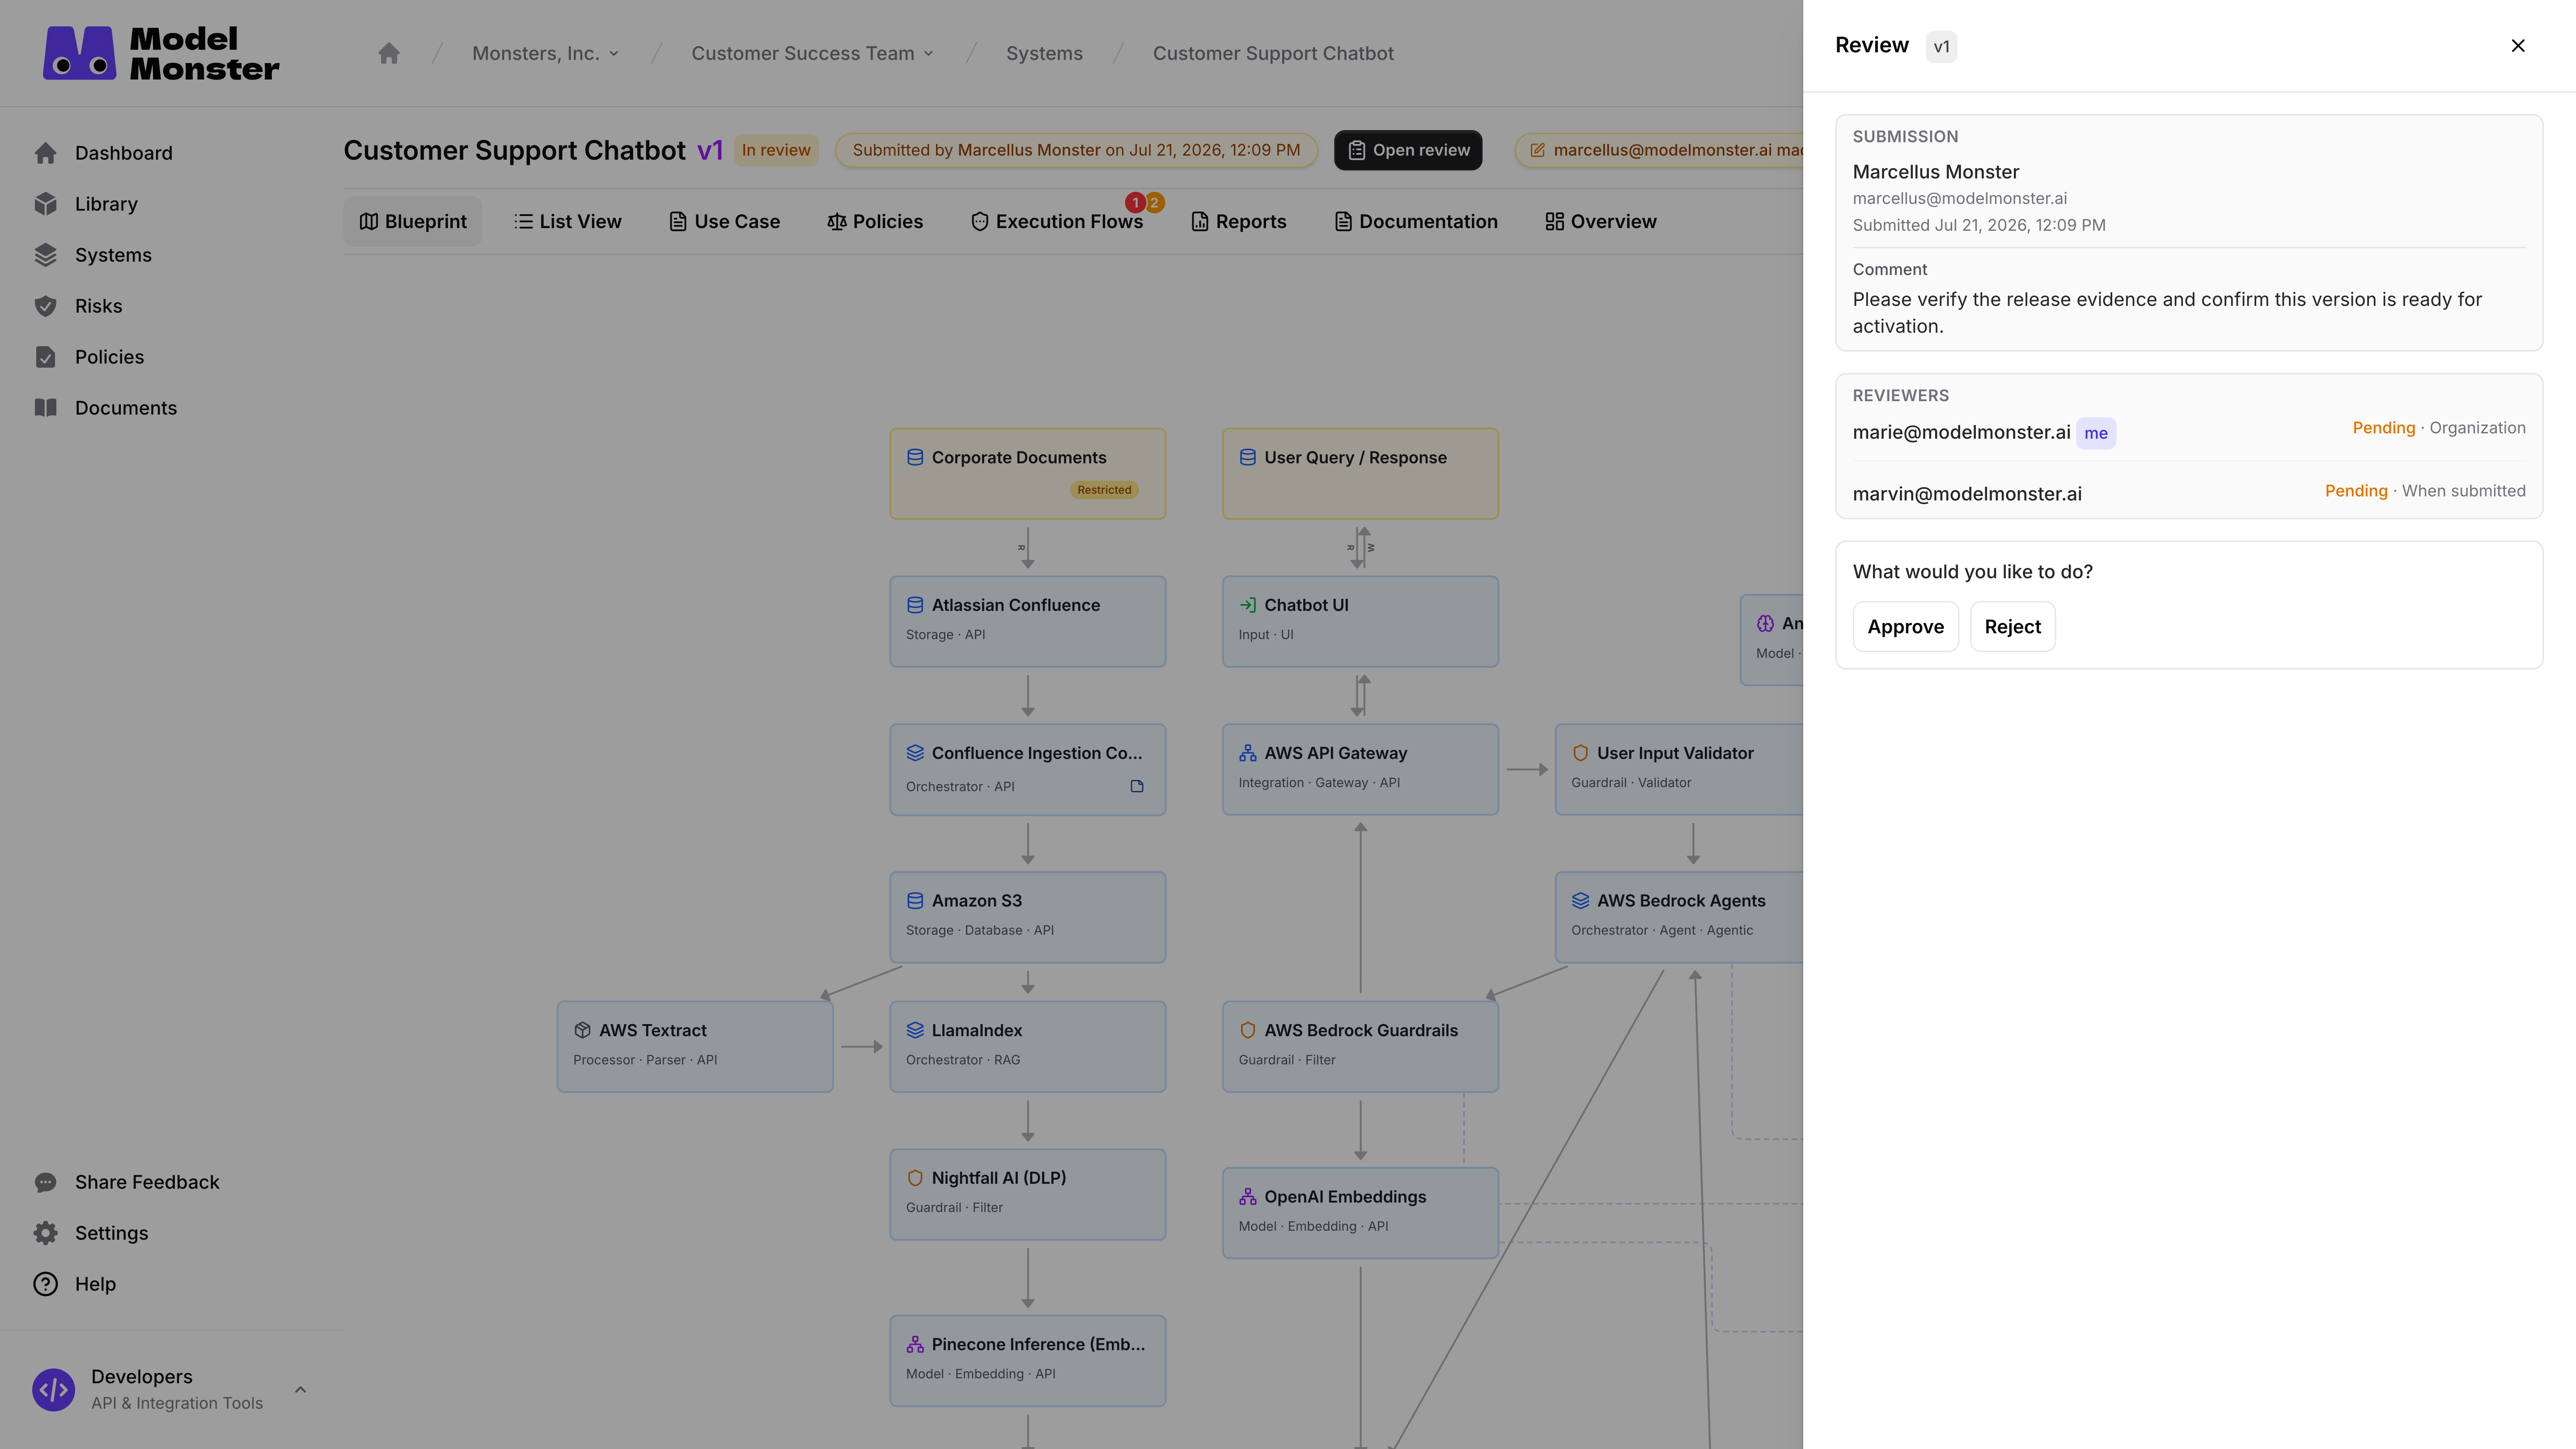This screenshot has height=1449, width=2576.
Task: Click the Model Monster logo
Action: (x=161, y=53)
